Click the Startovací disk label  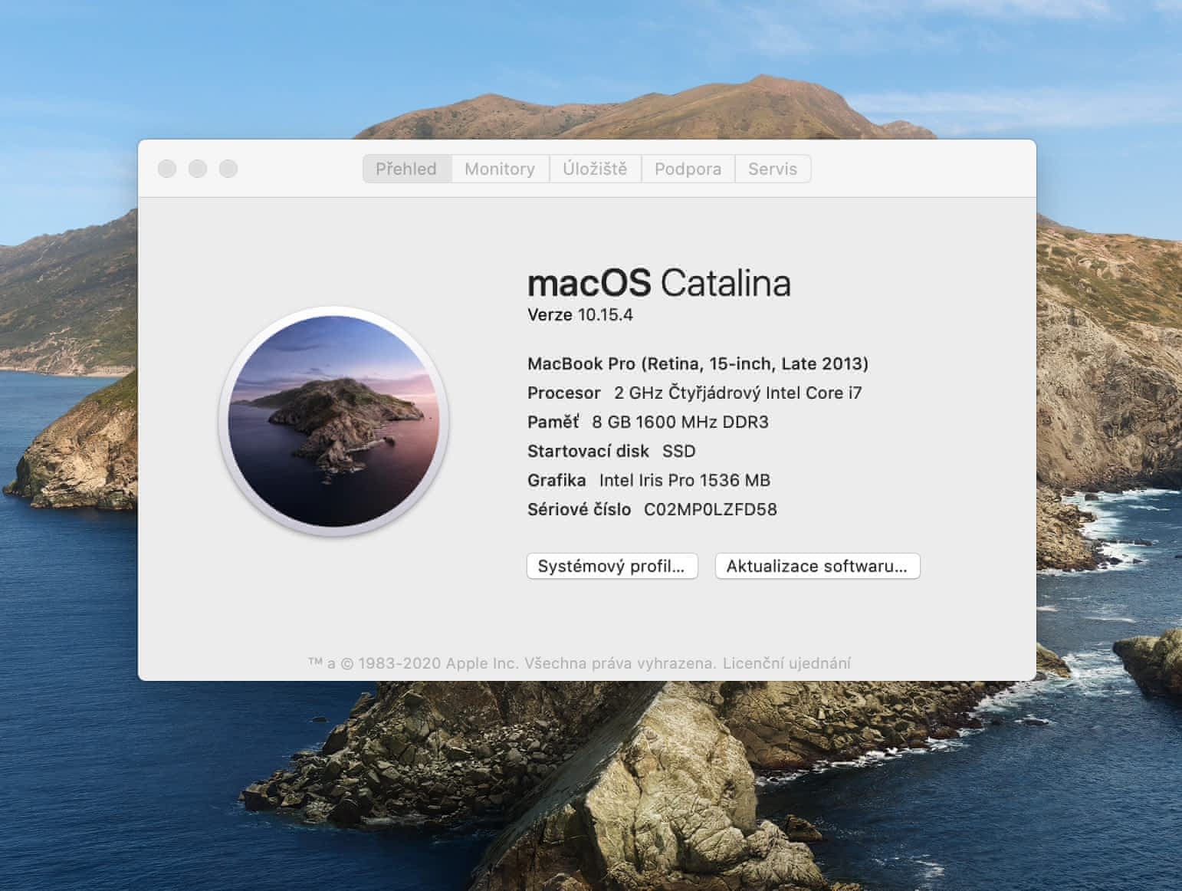[x=588, y=451]
